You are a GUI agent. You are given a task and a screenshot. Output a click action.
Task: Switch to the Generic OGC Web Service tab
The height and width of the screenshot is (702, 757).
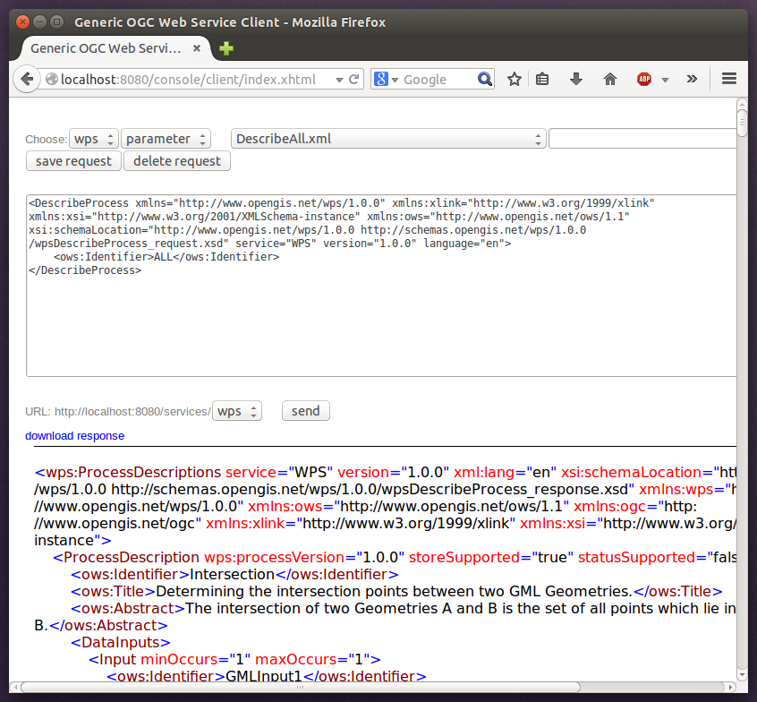coord(107,49)
